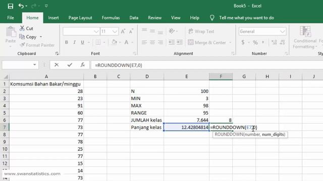The width and height of the screenshot is (323, 181).
Task: Select column E header
Action: (x=186, y=76)
